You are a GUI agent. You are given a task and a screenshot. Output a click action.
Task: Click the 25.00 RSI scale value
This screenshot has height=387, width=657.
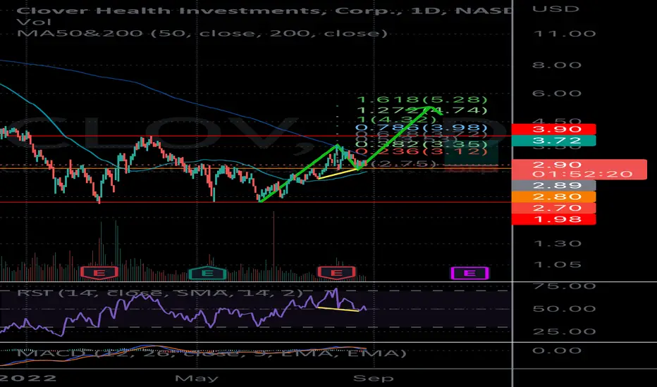coord(564,332)
